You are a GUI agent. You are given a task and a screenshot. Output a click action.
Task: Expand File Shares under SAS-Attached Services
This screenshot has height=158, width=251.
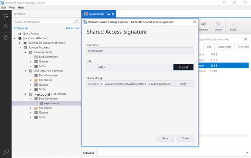pos(31,80)
